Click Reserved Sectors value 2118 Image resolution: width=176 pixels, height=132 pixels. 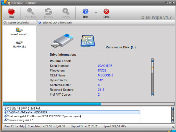point(101,90)
